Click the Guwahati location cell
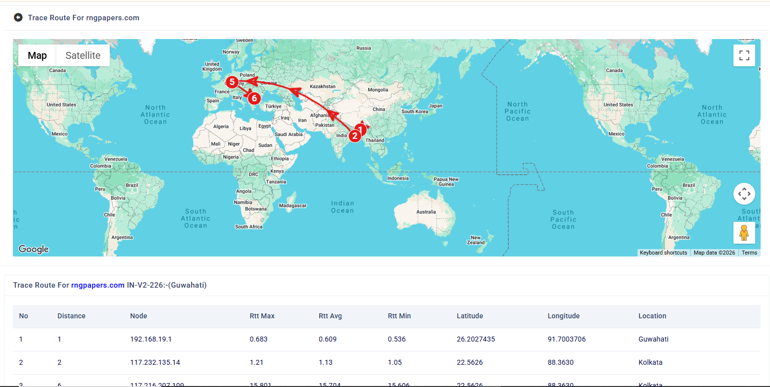 (x=653, y=339)
